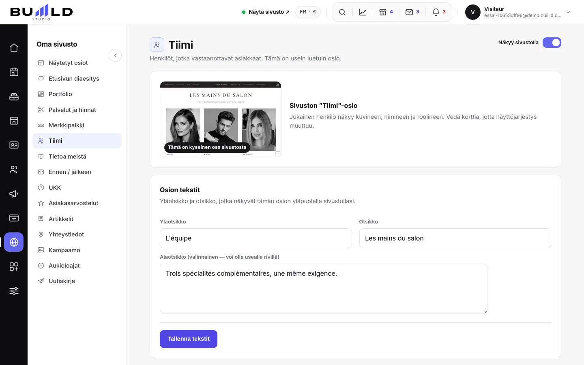The height and width of the screenshot is (365, 584).
Task: Toggle the Näkyy sivustolla switch
Action: pyautogui.click(x=552, y=43)
